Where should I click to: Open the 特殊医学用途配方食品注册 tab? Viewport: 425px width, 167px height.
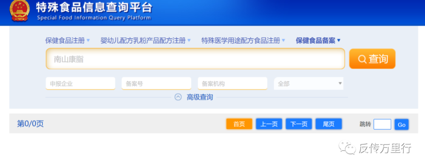pyautogui.click(x=241, y=41)
